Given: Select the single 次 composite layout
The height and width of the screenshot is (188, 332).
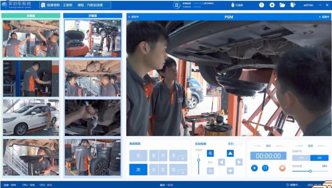Looking at the screenshot, I should 138,170.
